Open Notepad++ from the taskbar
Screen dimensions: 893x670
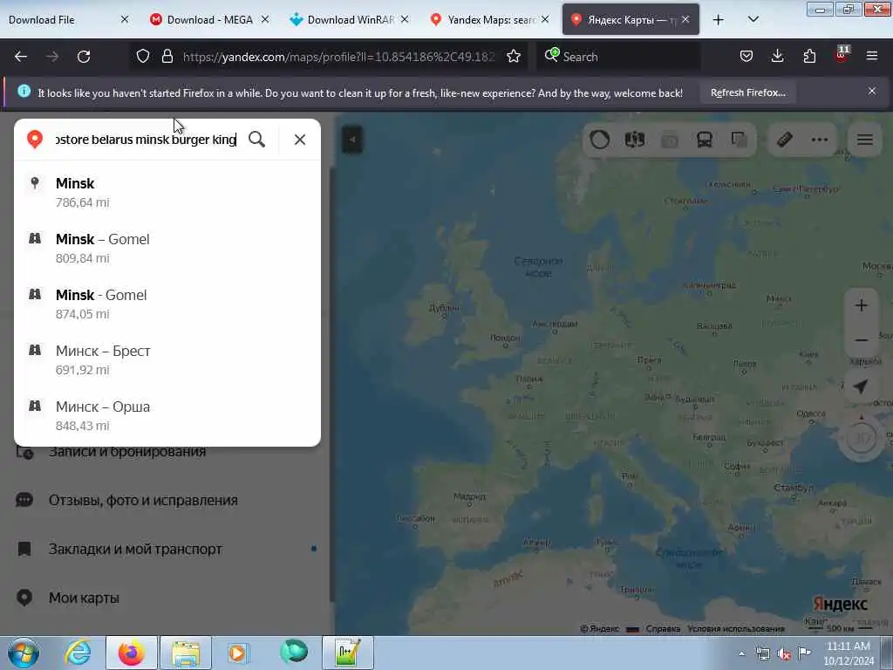[347, 653]
